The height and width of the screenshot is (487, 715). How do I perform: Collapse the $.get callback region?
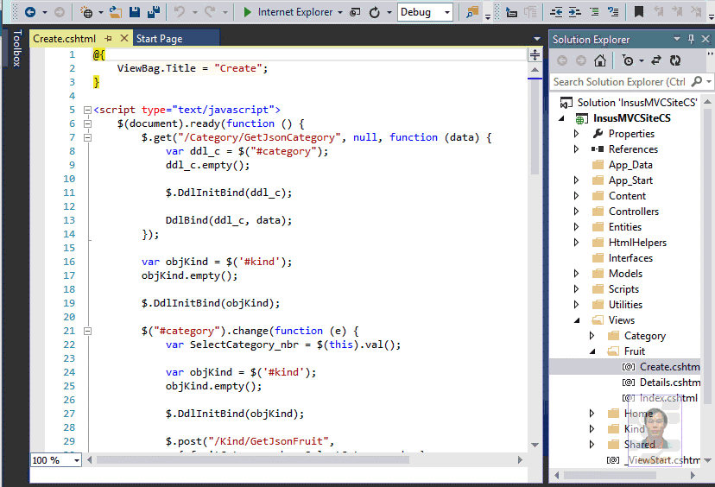point(87,137)
